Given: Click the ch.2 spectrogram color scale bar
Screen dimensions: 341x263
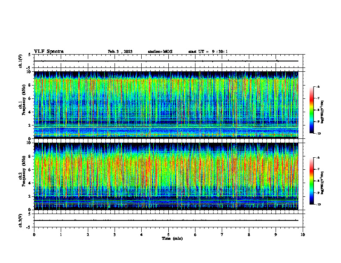Looking at the screenshot, I should click(x=311, y=181).
